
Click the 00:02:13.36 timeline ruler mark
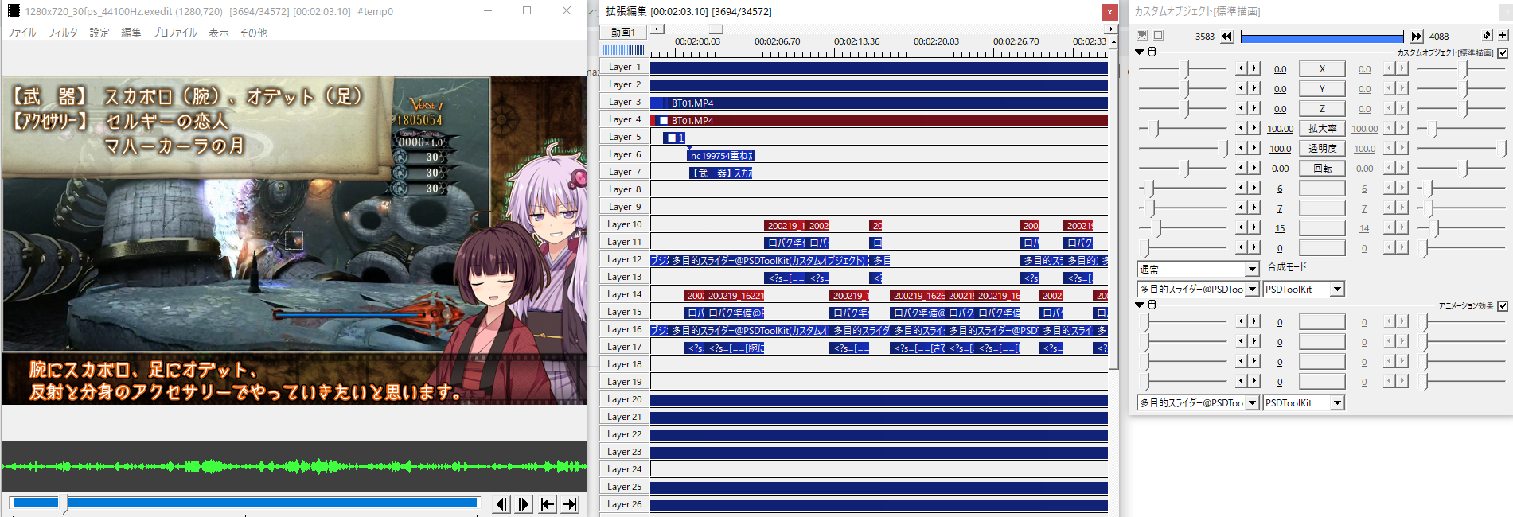pyautogui.click(x=856, y=41)
